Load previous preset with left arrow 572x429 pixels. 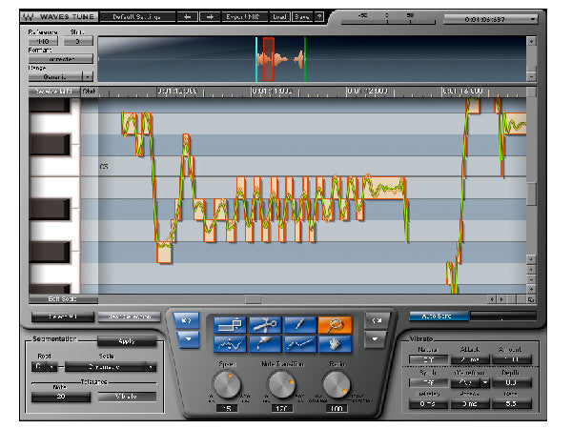point(188,17)
